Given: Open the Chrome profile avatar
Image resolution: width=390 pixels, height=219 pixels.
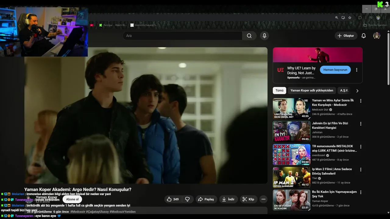Looking at the screenshot, I should coord(378,18).
